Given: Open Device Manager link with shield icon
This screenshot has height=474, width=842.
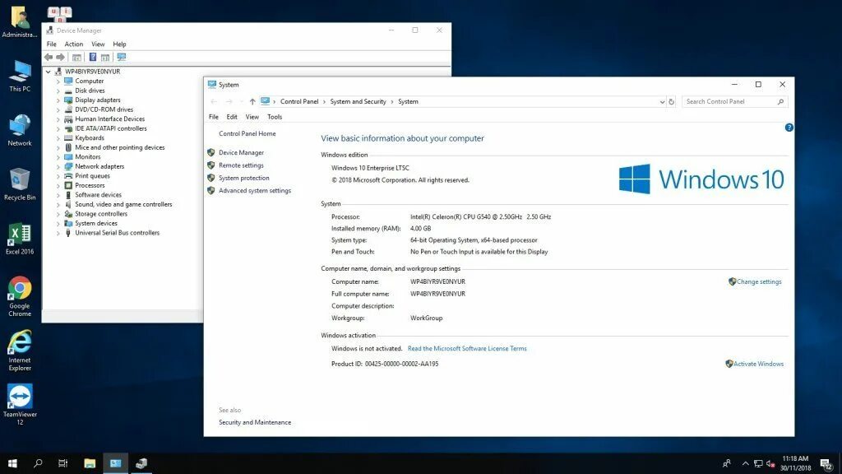Looking at the screenshot, I should pyautogui.click(x=241, y=152).
